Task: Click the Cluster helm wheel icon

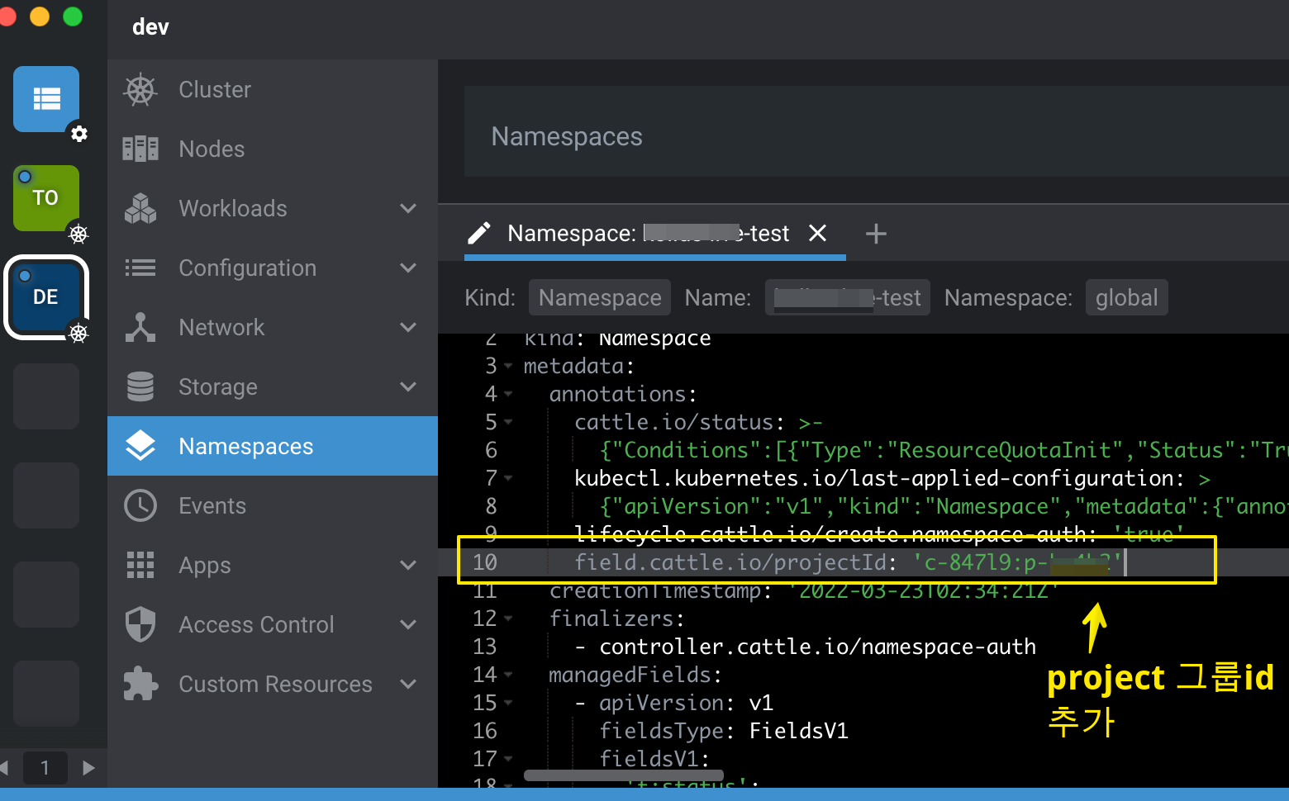Action: coord(140,89)
